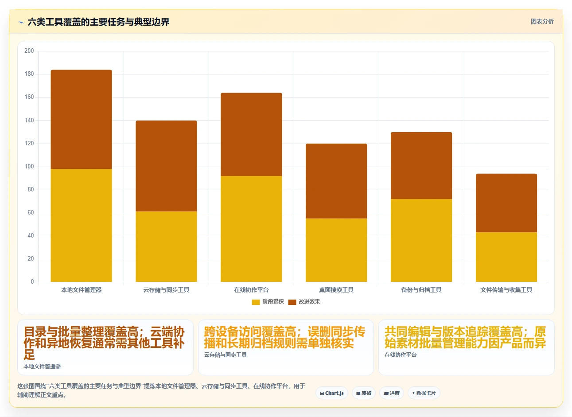Image resolution: width=572 pixels, height=417 pixels.
Task: Click the yellow segment of 桌面搜索工具 bar
Action: click(336, 250)
